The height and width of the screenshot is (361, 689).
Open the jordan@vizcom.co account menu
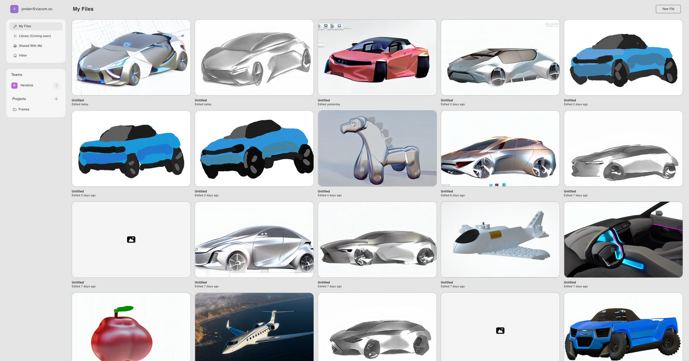(x=37, y=9)
